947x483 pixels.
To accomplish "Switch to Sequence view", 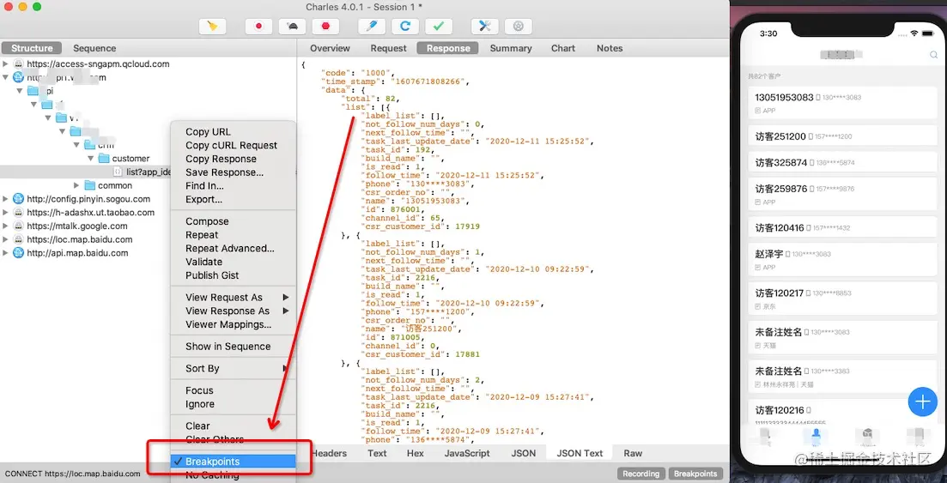I will [x=94, y=48].
